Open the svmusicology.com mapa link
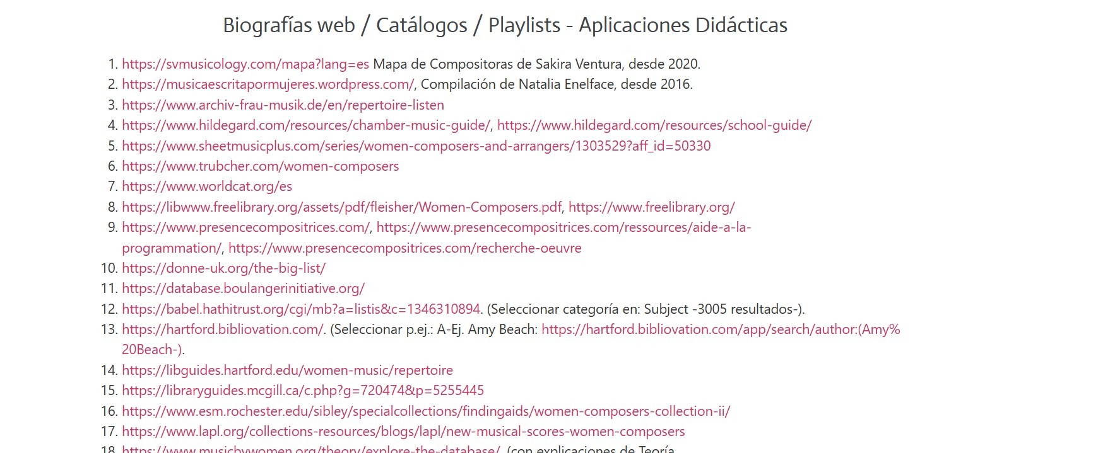The height and width of the screenshot is (453, 1103). 245,64
